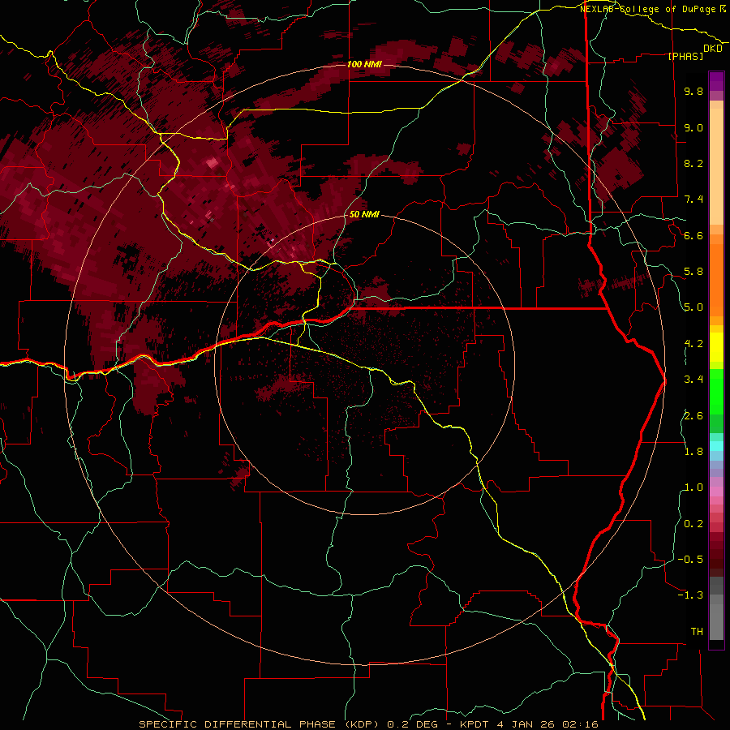This screenshot has height=730, width=730.
Task: Click the 6.6 value on color scale
Action: (x=693, y=235)
